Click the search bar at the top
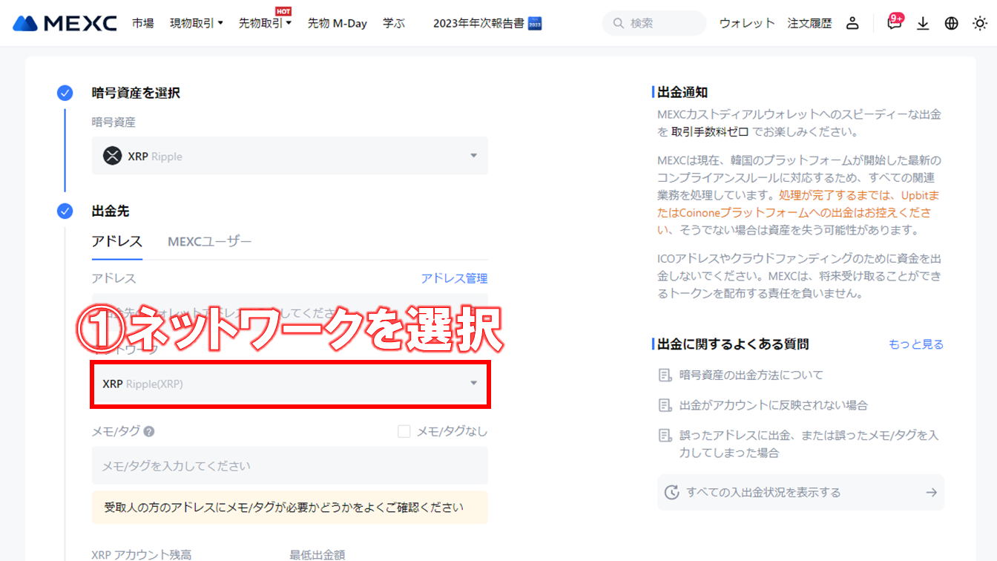Image resolution: width=997 pixels, height=561 pixels. click(x=653, y=23)
